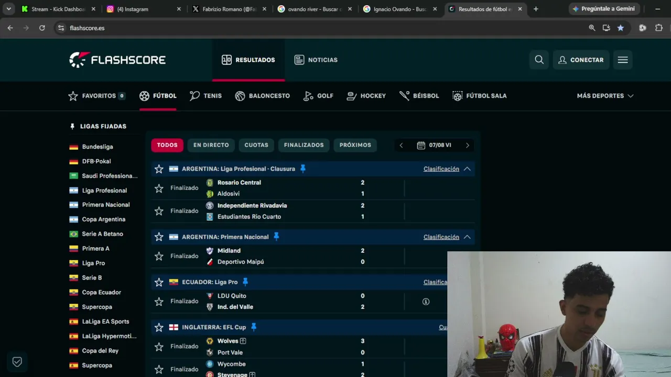Go back in Chrome browser
The width and height of the screenshot is (671, 377).
(x=10, y=28)
